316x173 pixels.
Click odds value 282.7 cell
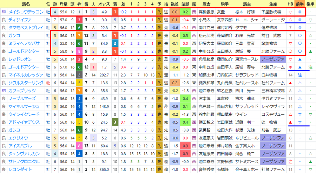tap(104, 75)
